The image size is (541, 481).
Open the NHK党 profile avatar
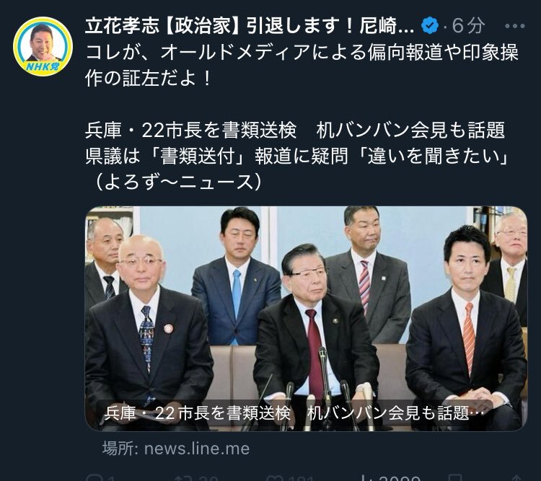43,46
